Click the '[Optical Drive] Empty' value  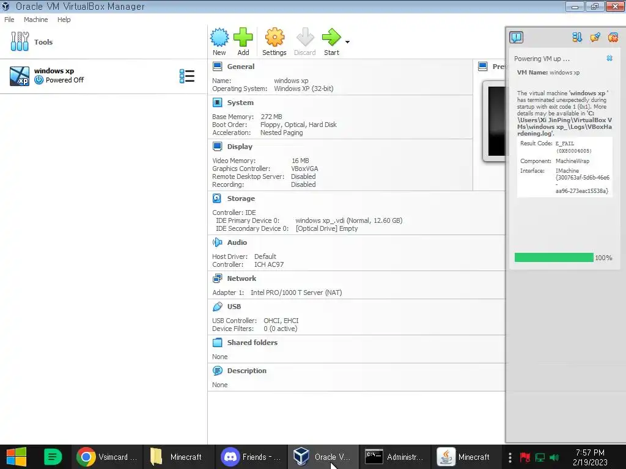tap(326, 228)
